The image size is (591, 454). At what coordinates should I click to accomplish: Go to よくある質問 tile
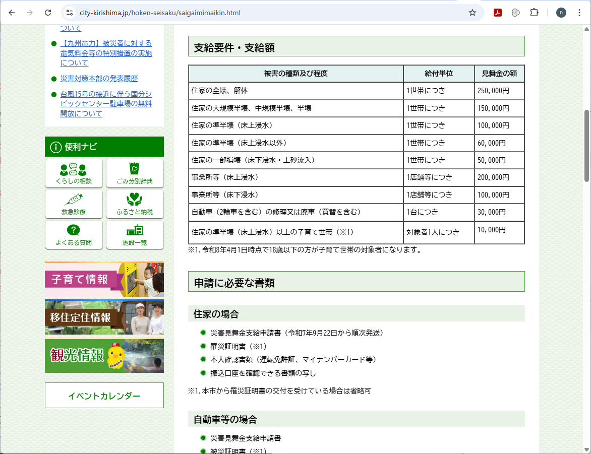click(74, 235)
